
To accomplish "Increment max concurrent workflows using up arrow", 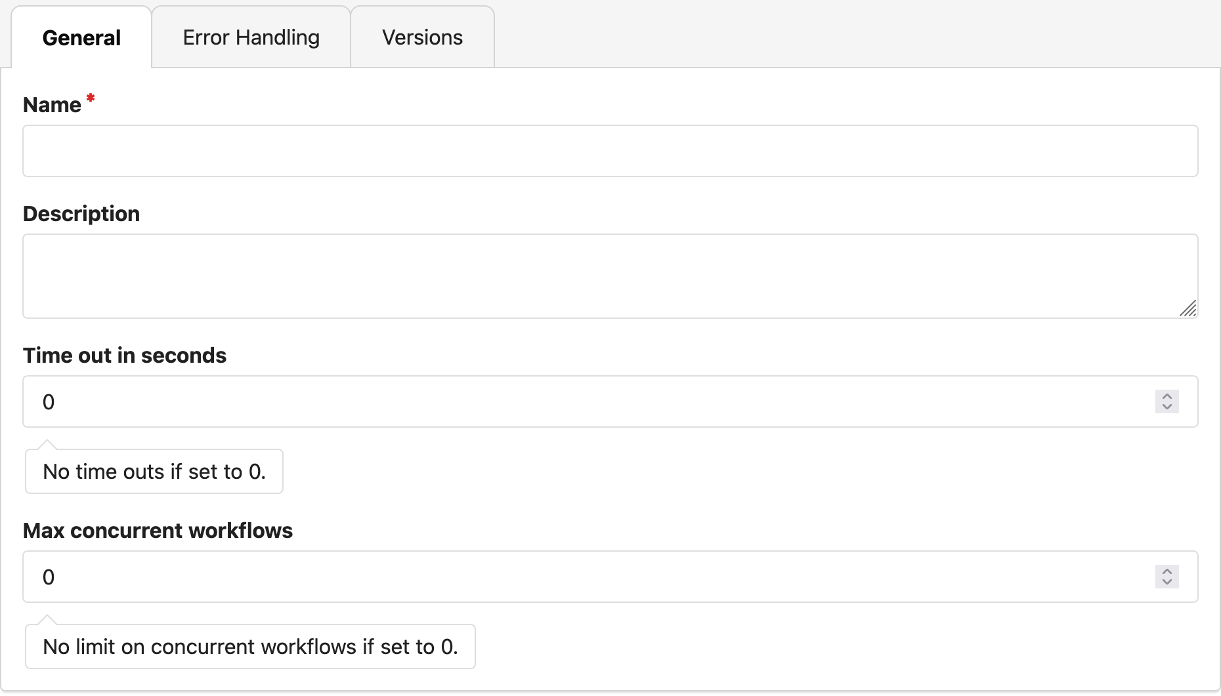I will coord(1167,571).
